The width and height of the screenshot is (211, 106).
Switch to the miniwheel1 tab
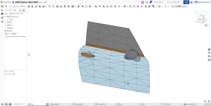[82, 104]
